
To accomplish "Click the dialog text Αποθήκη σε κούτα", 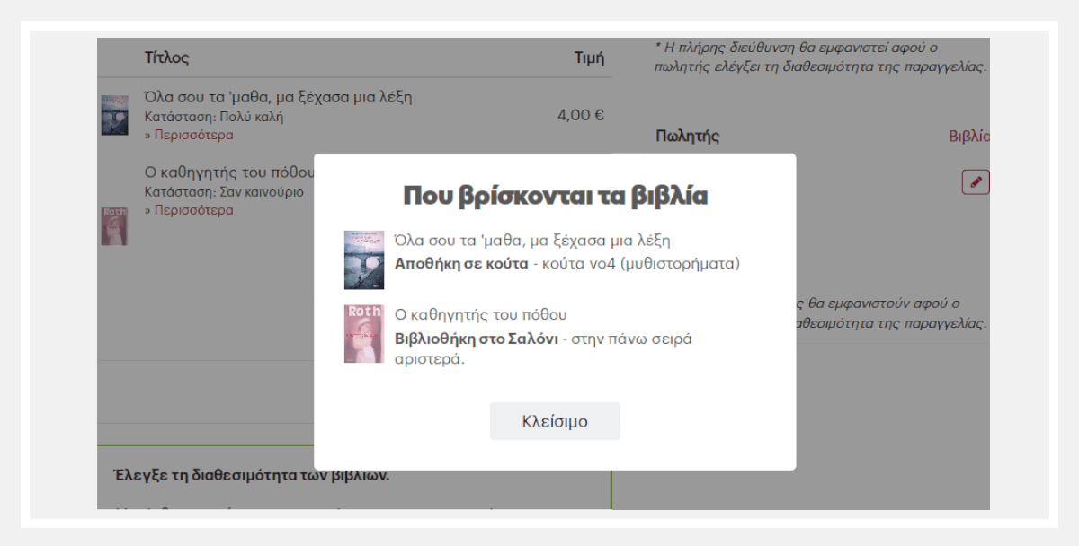I will pos(461,265).
